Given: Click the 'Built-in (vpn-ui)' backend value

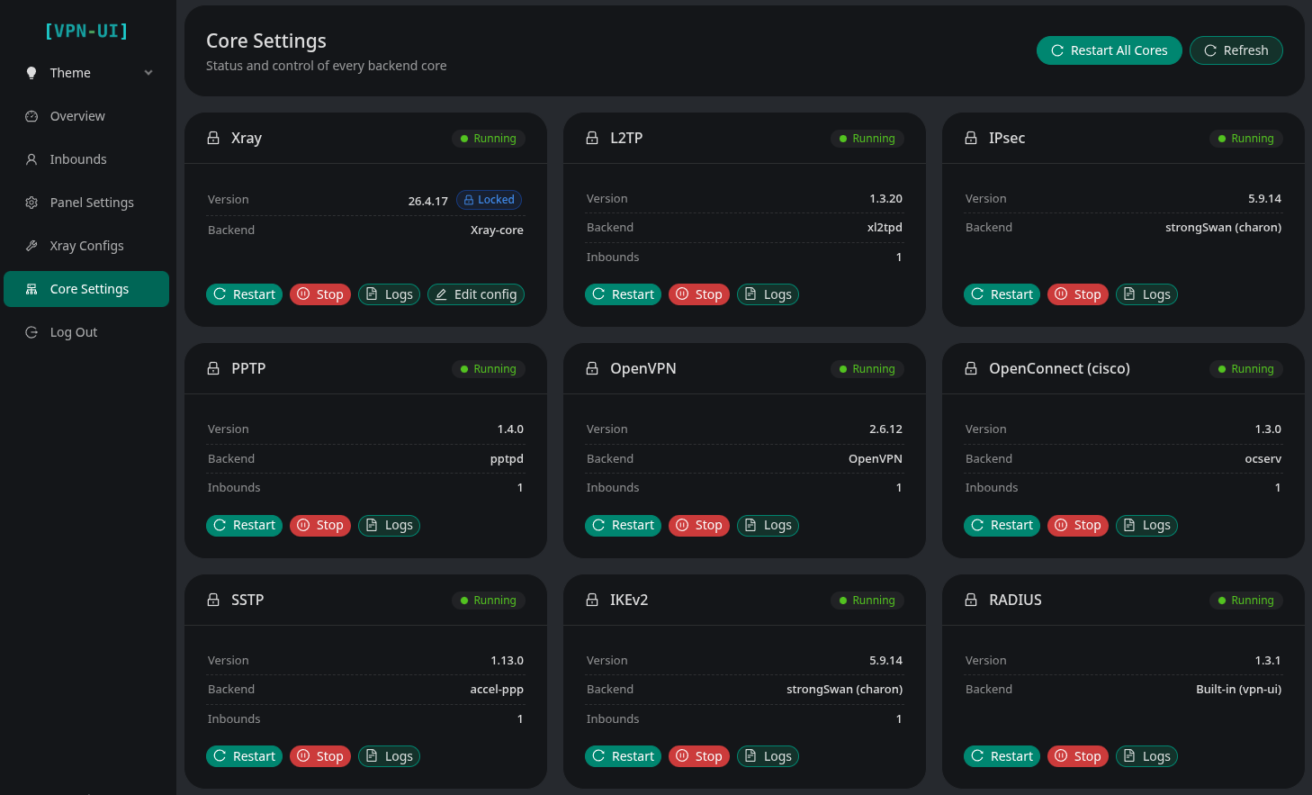Looking at the screenshot, I should point(1238,690).
